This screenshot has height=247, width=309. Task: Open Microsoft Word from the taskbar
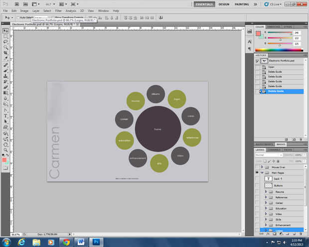[x=81, y=242]
